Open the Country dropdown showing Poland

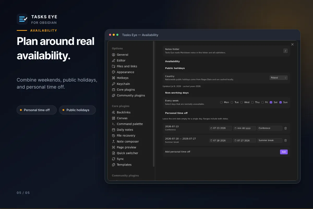pos(278,78)
